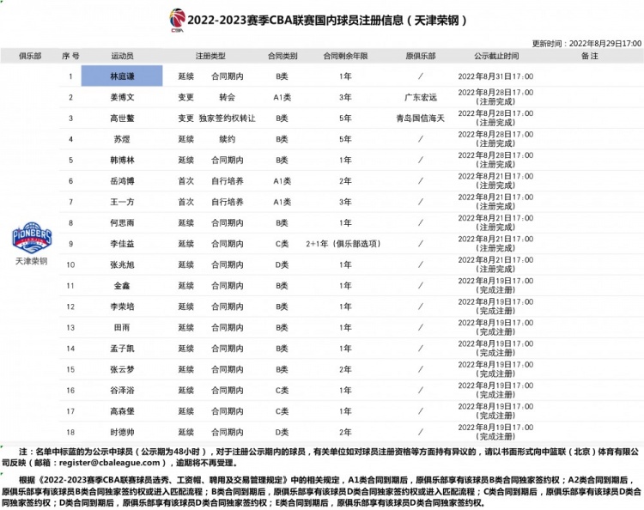Click the former club cell 青岛国信海天
644x510 pixels.
421,118
